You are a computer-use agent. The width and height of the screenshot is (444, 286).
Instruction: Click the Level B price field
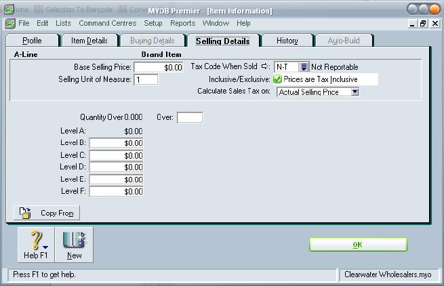pos(116,143)
